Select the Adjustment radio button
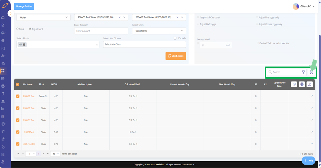Screen dimensions: 321x168 click(30, 29)
